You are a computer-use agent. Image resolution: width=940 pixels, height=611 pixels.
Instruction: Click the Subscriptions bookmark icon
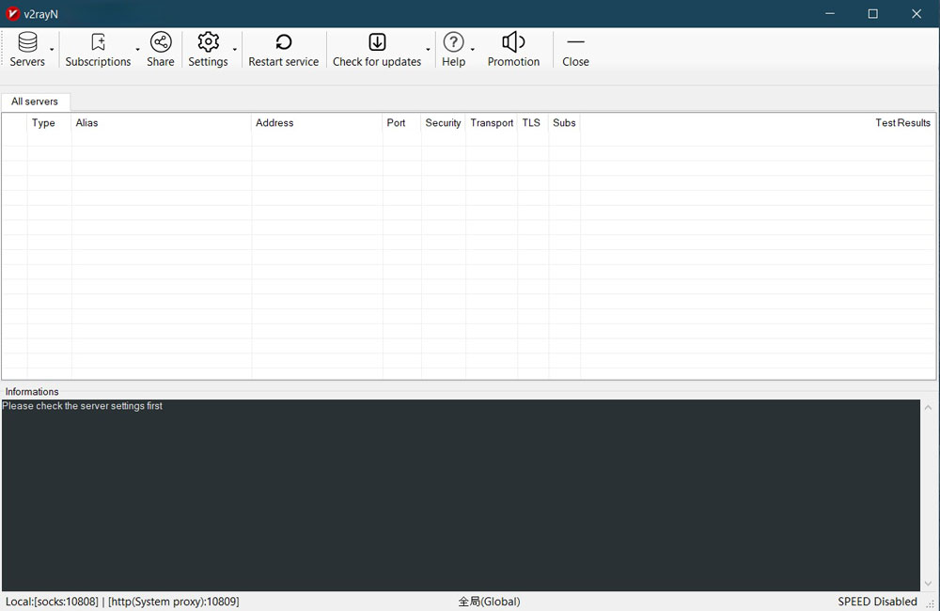point(98,42)
